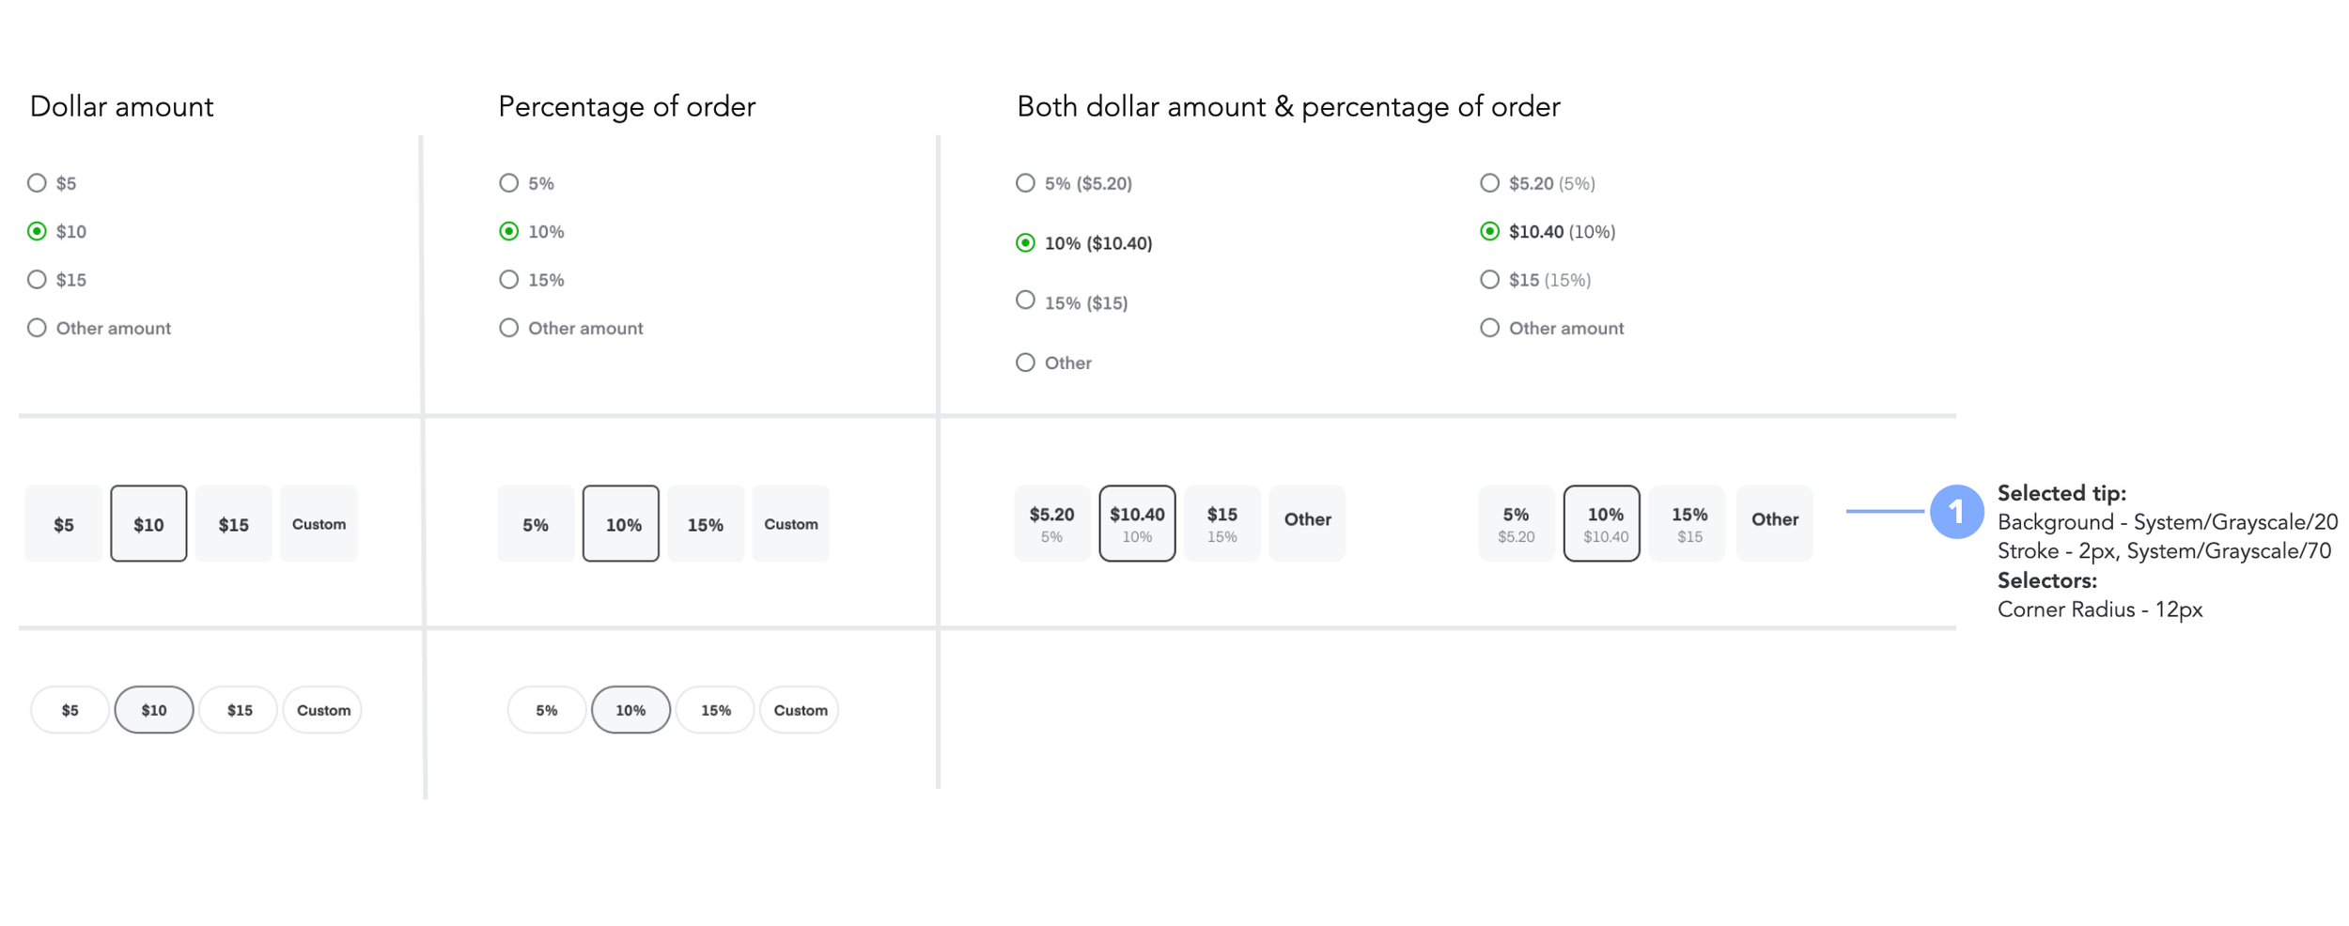Viewport: 2349px width, 926px height.
Task: Select the "$5" radio button under Dollar amount
Action: (x=37, y=183)
